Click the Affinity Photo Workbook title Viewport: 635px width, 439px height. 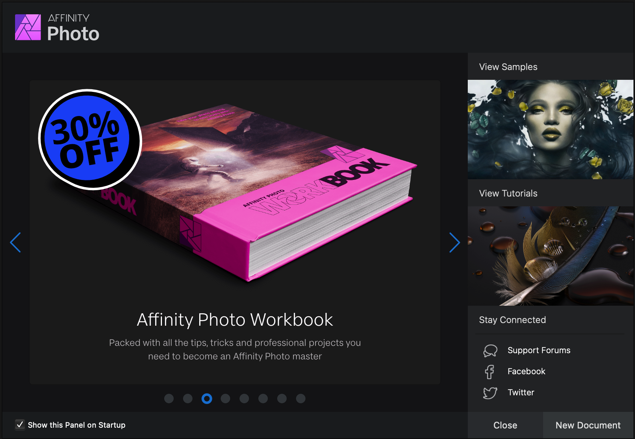point(235,320)
